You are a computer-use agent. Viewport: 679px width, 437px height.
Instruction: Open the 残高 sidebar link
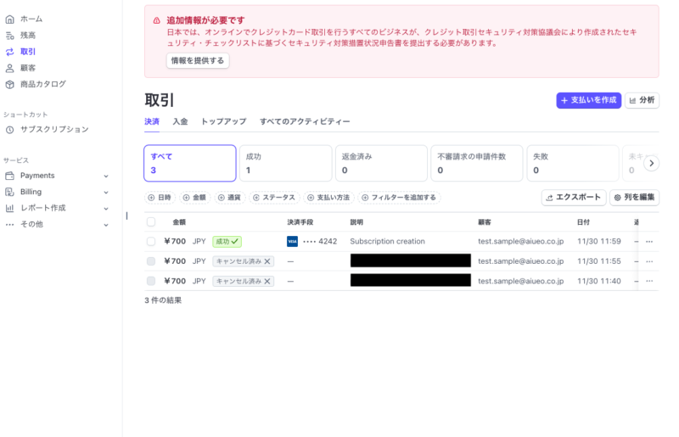pos(28,36)
